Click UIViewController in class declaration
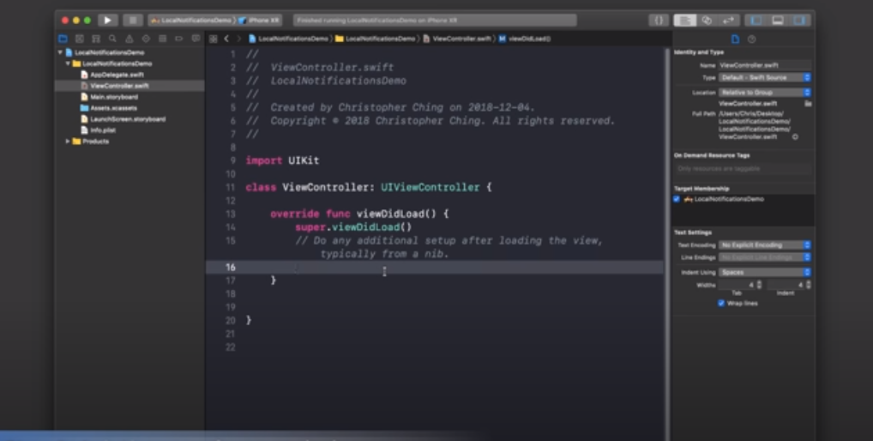Viewport: 873px width, 441px height. (x=430, y=187)
